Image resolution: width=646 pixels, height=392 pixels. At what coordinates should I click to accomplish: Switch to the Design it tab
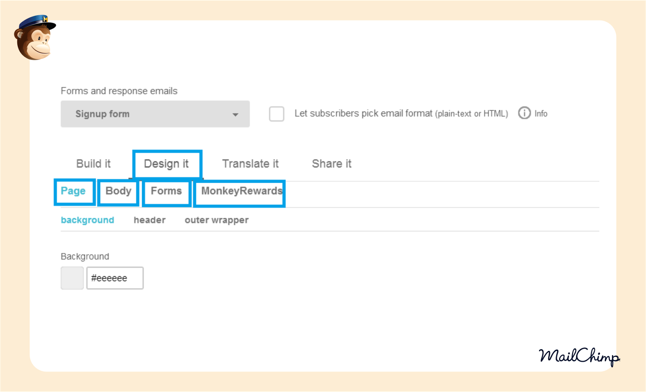pos(166,164)
